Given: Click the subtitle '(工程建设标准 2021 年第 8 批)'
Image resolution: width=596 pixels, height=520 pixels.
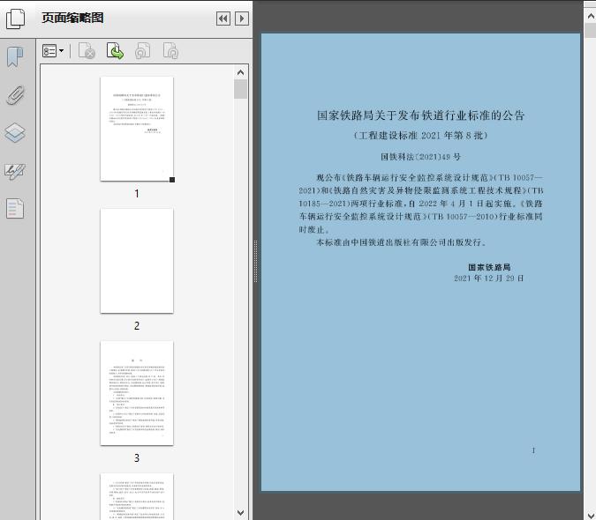Looking at the screenshot, I should tap(421, 136).
